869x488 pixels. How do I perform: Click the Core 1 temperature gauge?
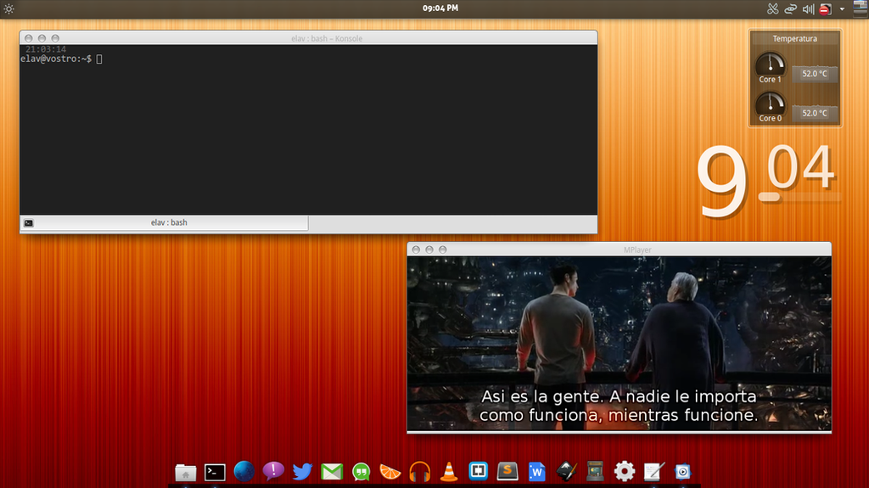(x=771, y=64)
